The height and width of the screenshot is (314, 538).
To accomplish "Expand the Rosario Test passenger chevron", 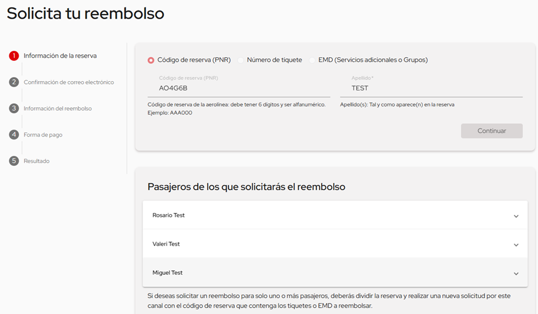I will (x=516, y=216).
